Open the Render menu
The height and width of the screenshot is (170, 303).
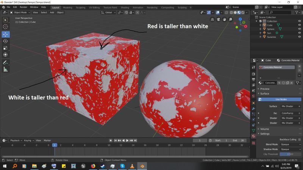point(23,7)
